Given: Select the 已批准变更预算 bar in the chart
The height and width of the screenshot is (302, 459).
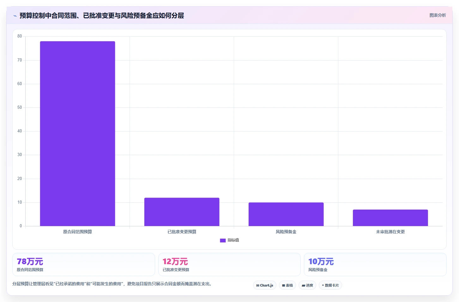Looking at the screenshot, I should click(182, 212).
